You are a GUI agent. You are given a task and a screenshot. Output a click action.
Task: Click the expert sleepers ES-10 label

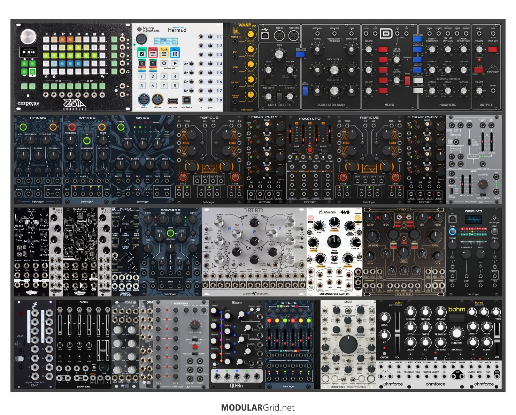click(x=34, y=384)
